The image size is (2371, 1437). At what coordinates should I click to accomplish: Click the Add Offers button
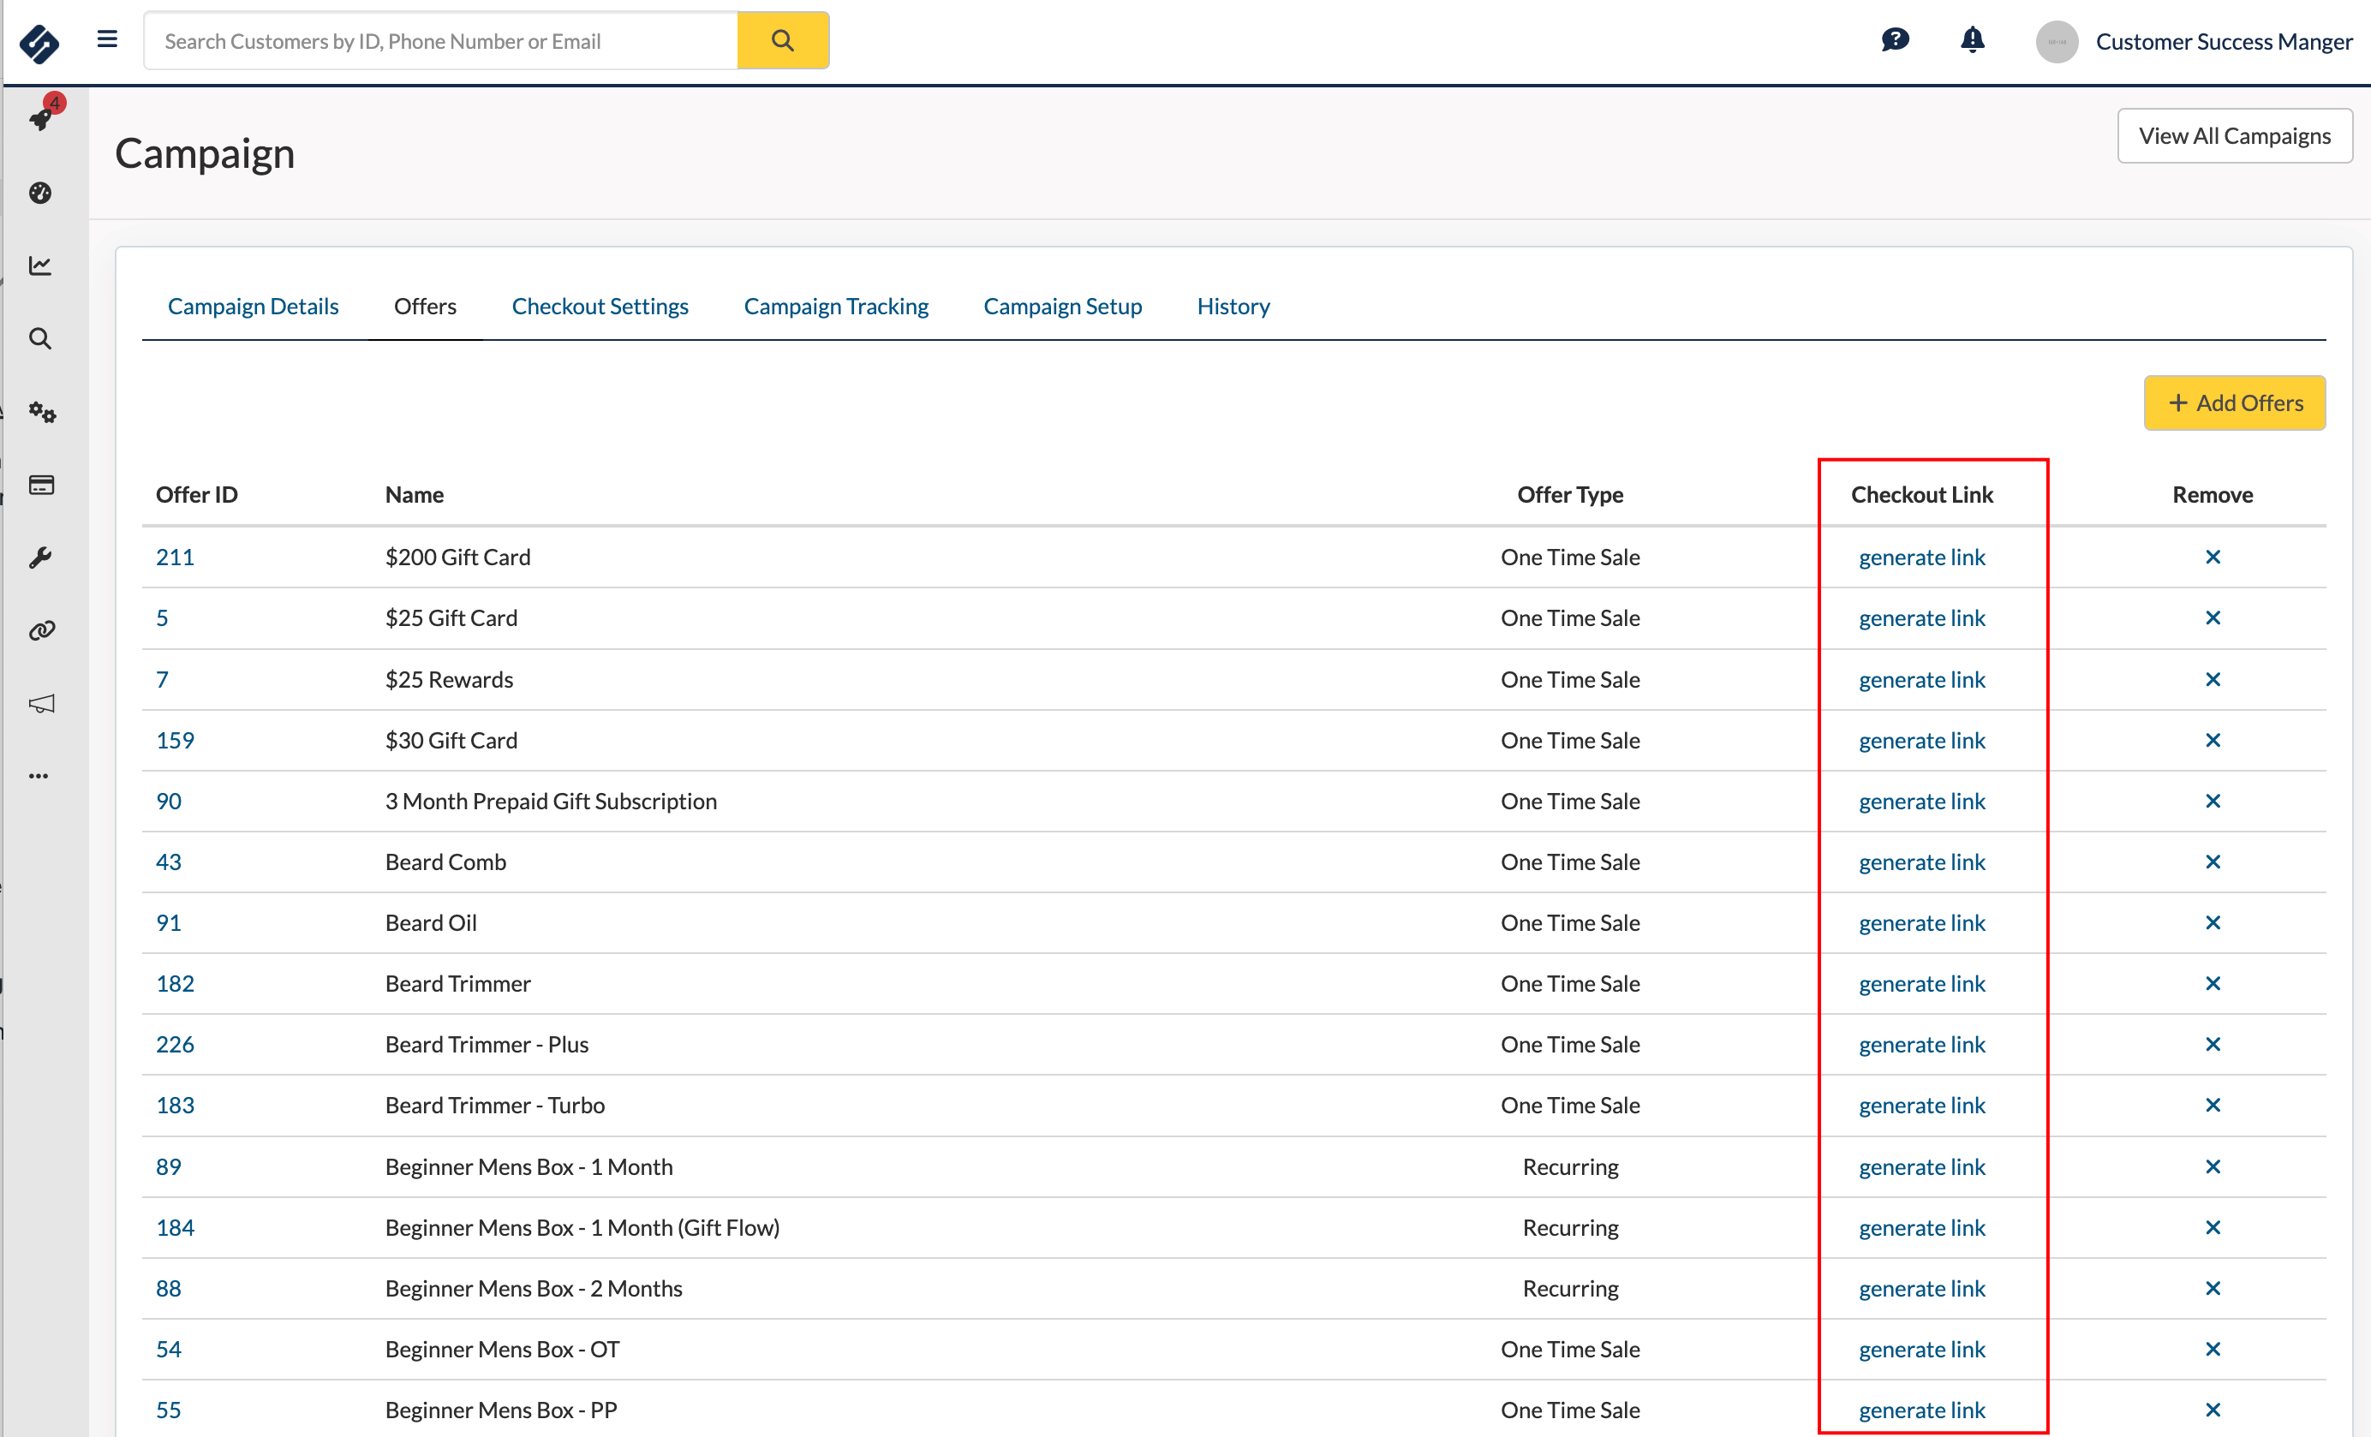coord(2236,402)
